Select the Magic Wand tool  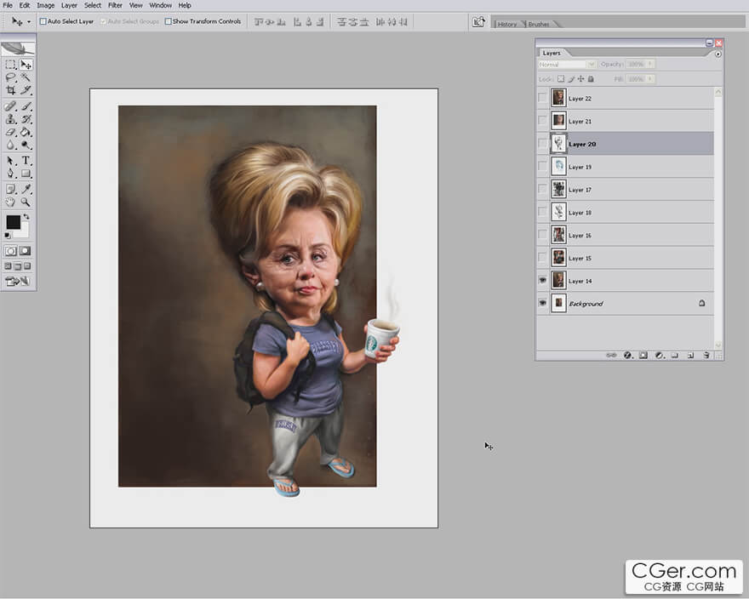[x=26, y=77]
